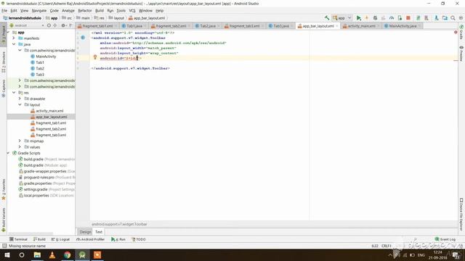This screenshot has width=465, height=261.
Task: Click the Apply Changes lightning icon
Action: [366, 18]
